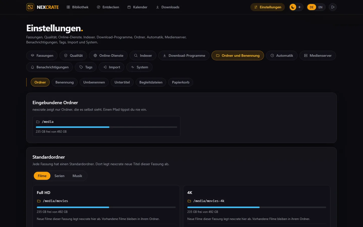Switch to dark theme with the moon toggle
The height and width of the screenshot is (227, 363).
pyautogui.click(x=293, y=7)
